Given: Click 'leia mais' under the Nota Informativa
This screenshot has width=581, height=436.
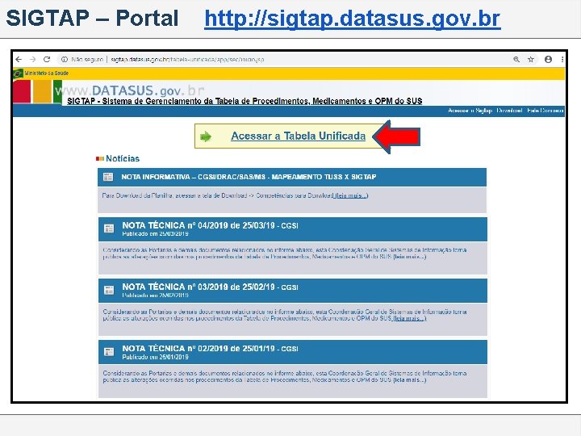Looking at the screenshot, I should pos(351,195).
